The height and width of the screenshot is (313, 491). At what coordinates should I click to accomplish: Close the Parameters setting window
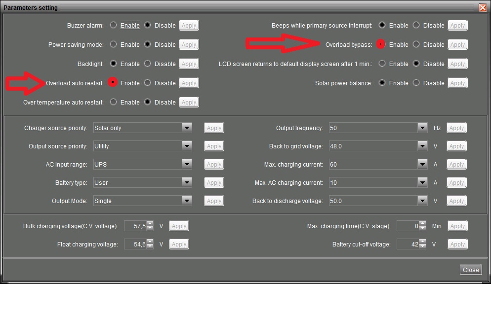(483, 7)
